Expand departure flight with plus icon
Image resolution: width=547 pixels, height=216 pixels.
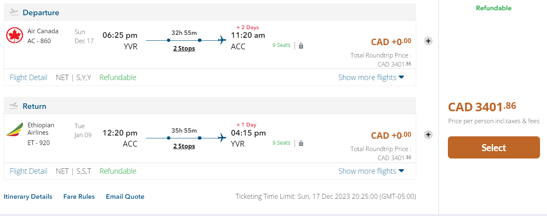click(x=428, y=41)
